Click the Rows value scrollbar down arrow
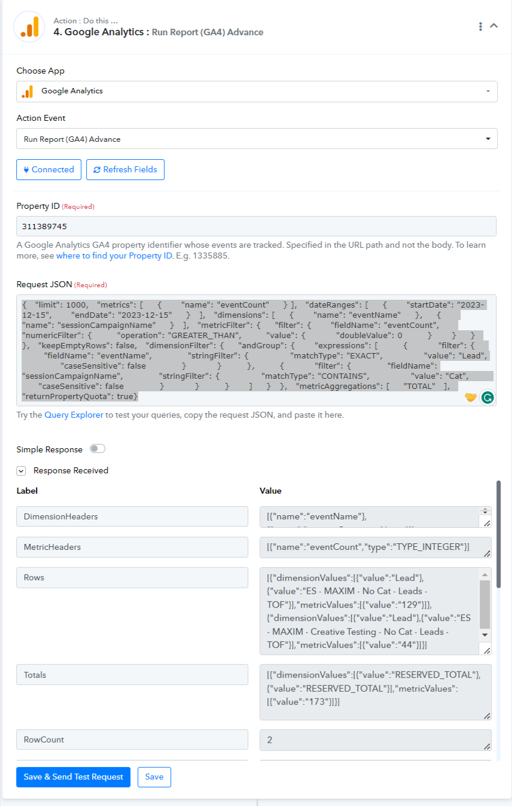 coord(485,634)
